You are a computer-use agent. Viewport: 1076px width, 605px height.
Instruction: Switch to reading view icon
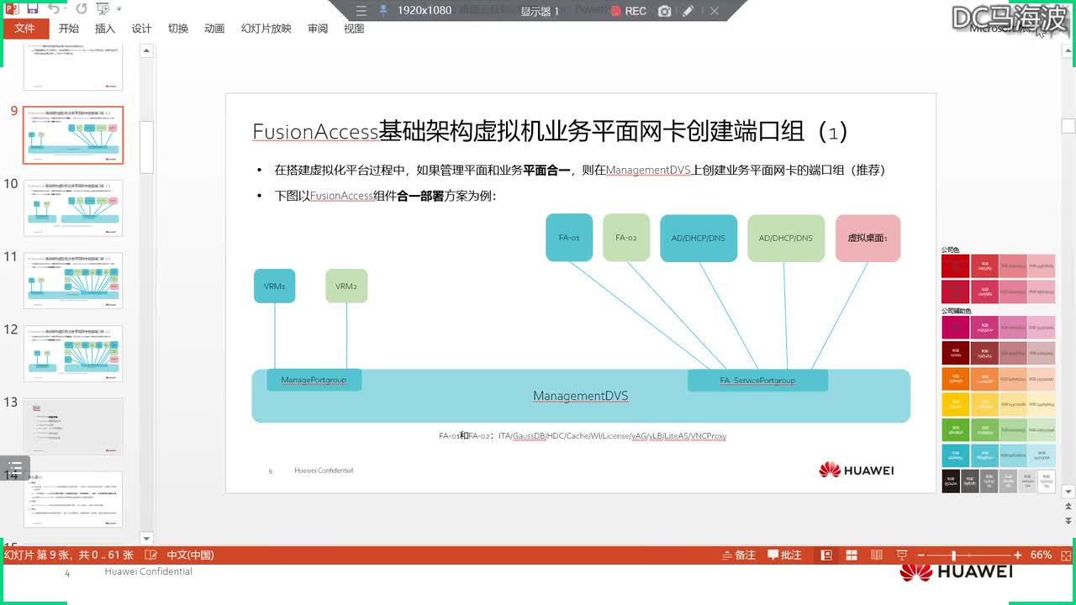pos(877,555)
